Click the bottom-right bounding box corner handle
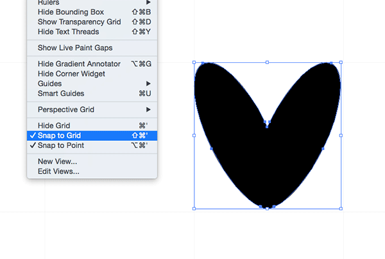The height and width of the screenshot is (259, 385). (340, 208)
